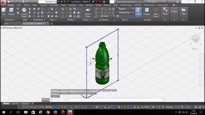Viewport: 205px width, 115px height.
Task: Switch to the Visualize ribbon tab
Action: (x=43, y=5)
